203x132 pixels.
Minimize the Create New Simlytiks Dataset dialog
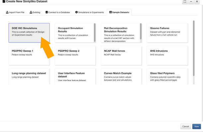pyautogui.click(x=191, y=2)
